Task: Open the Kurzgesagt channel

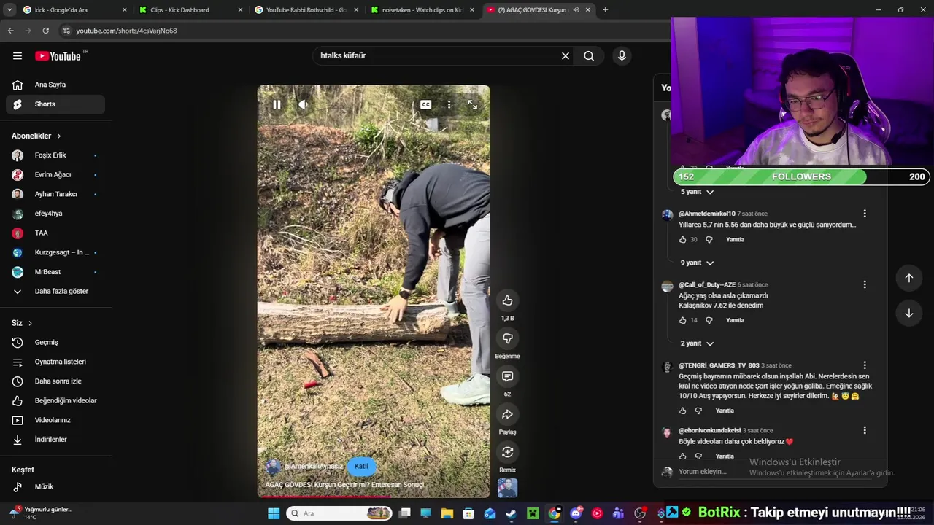Action: click(55, 252)
